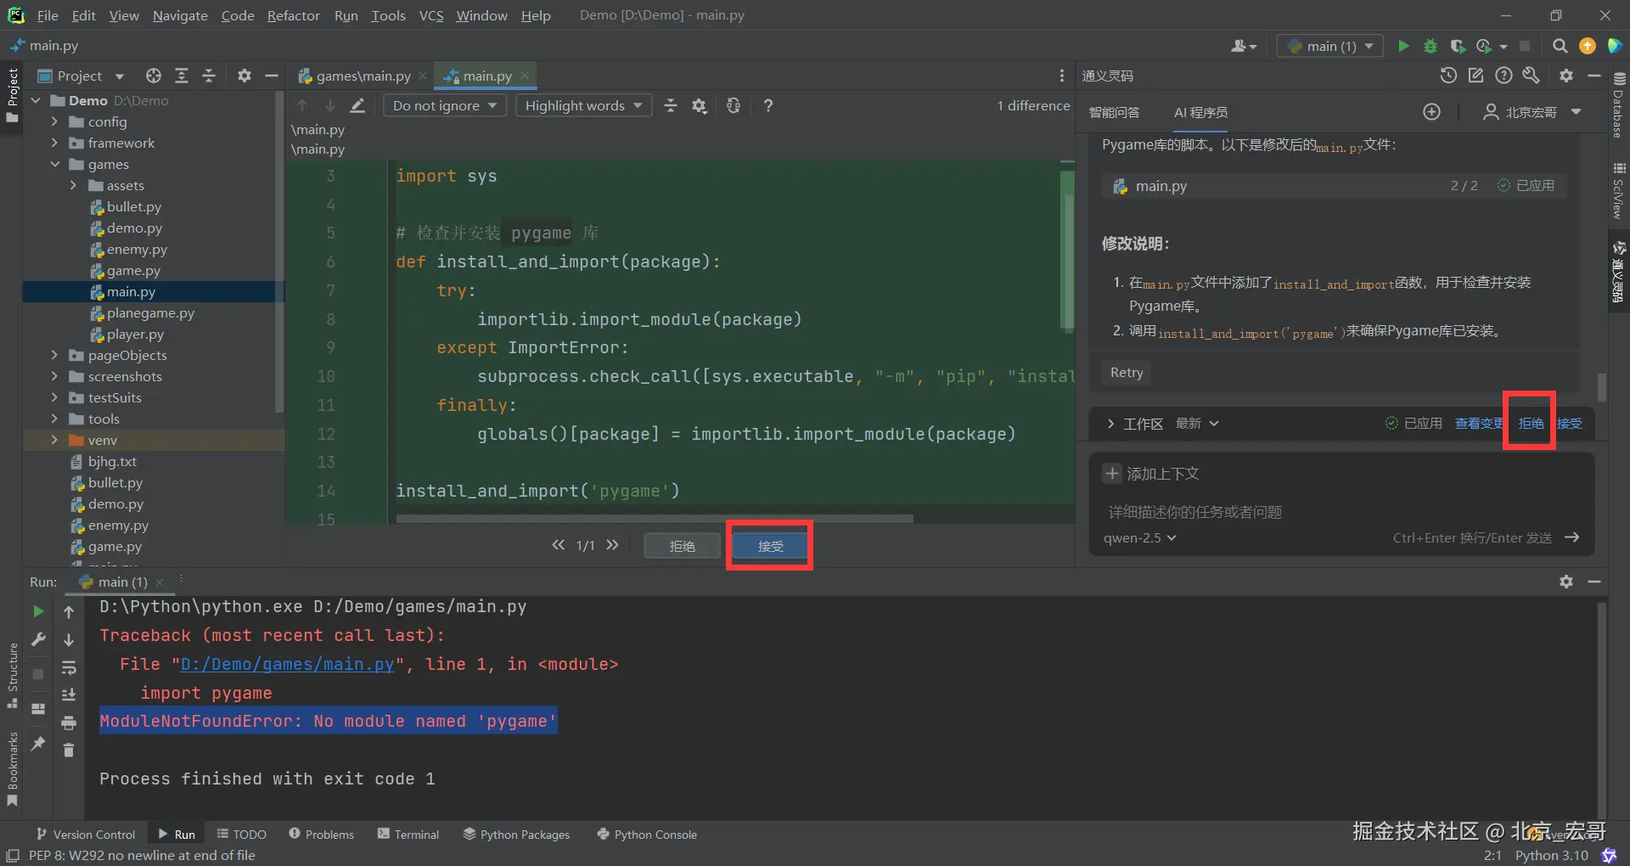The height and width of the screenshot is (866, 1630).
Task: Print the Run console output
Action: [69, 723]
